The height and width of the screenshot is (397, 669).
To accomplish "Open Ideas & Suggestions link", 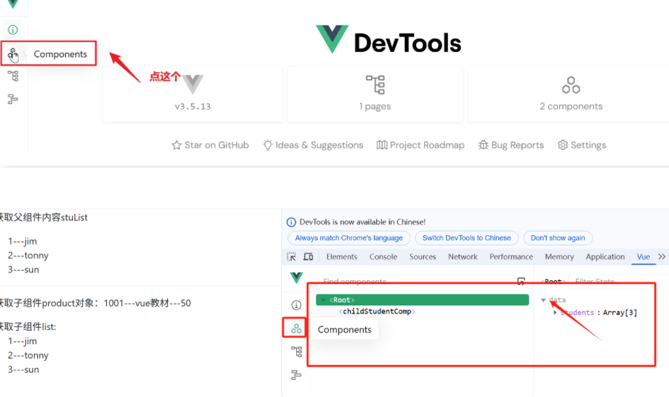I will [x=313, y=145].
